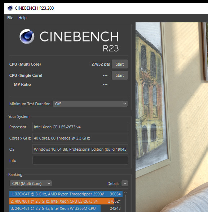Click the Cores x GHz field
The image size is (208, 212).
click(80, 138)
